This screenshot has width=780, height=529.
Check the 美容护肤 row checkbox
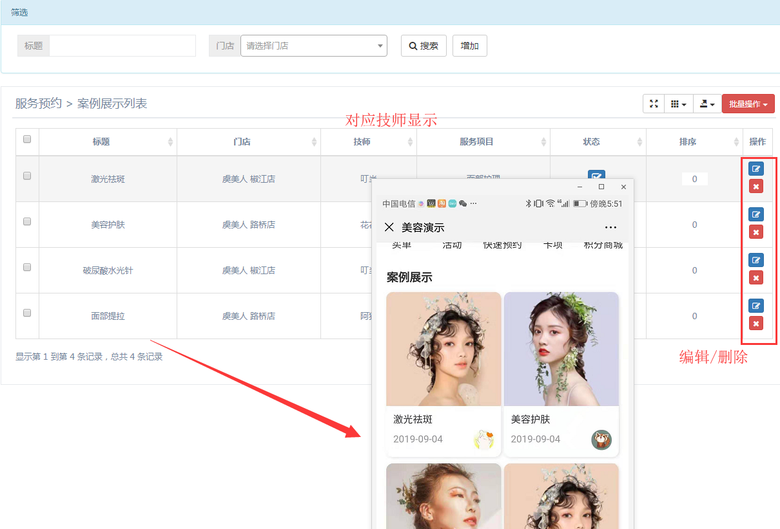(27, 221)
